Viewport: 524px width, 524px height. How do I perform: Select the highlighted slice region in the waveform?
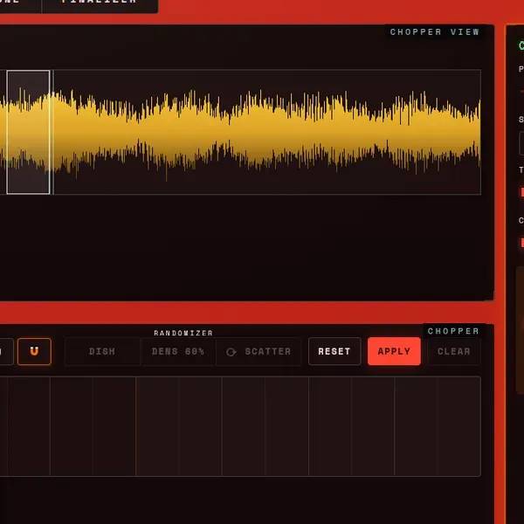coord(29,132)
